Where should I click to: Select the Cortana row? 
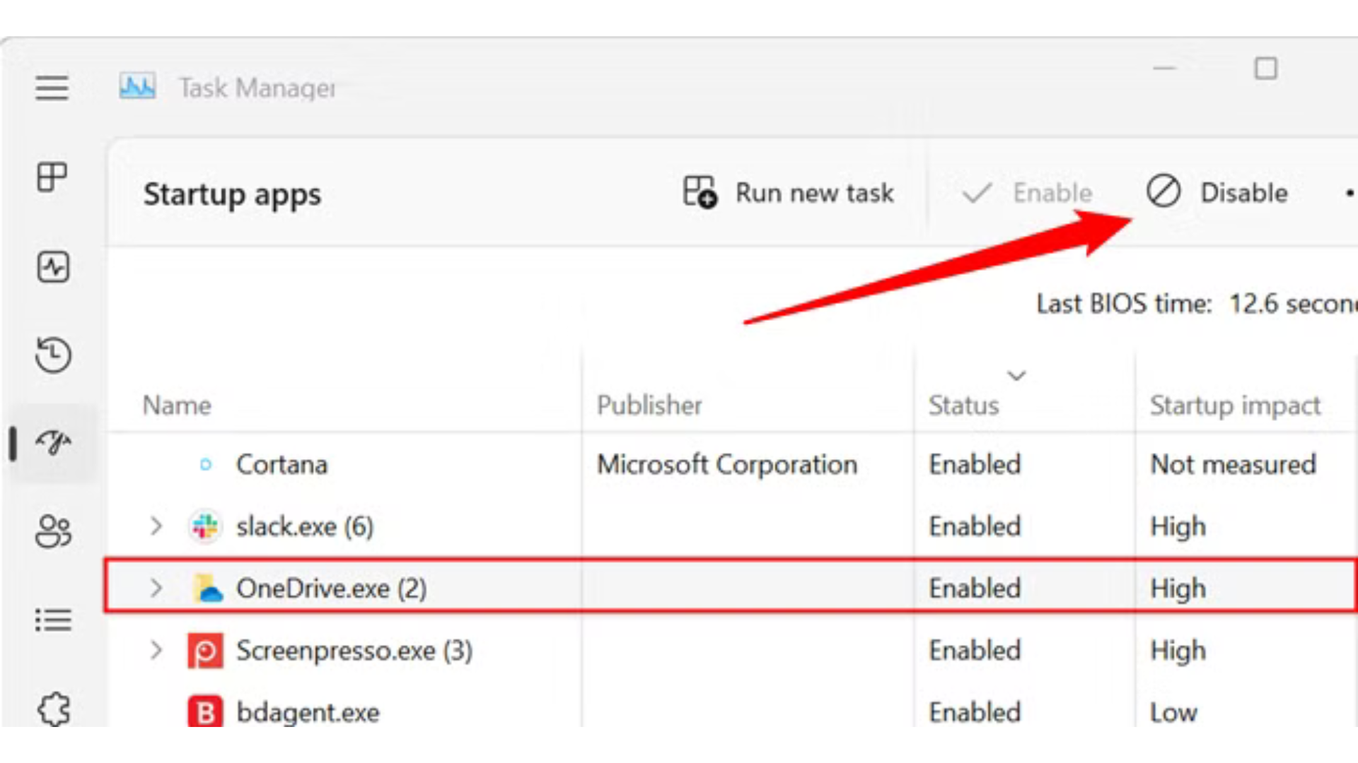[732, 464]
